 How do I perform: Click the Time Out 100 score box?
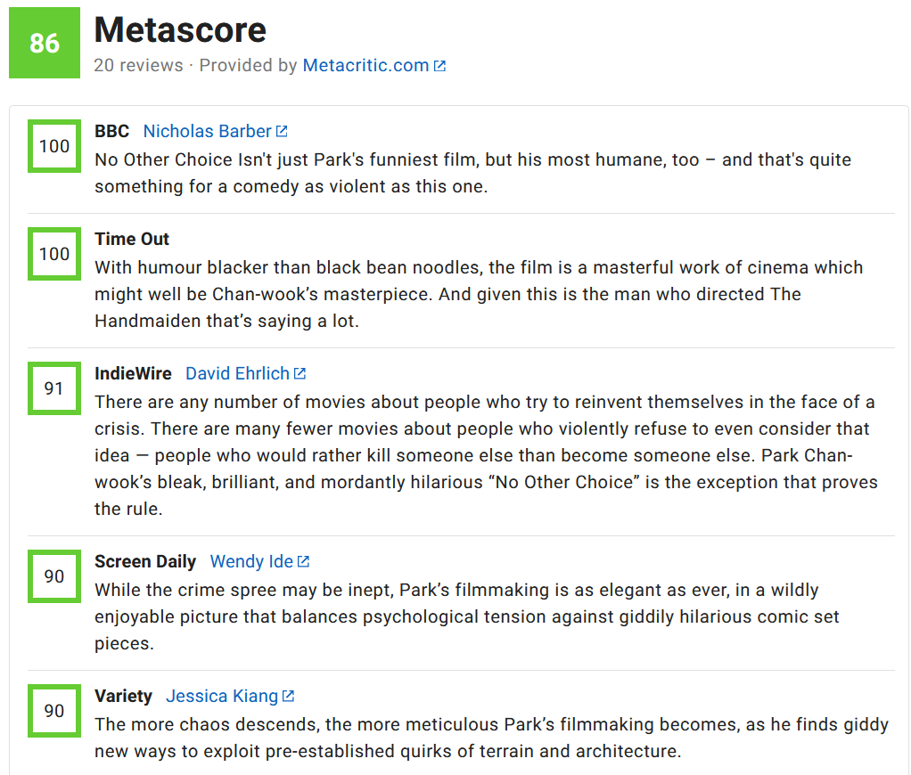tap(54, 254)
